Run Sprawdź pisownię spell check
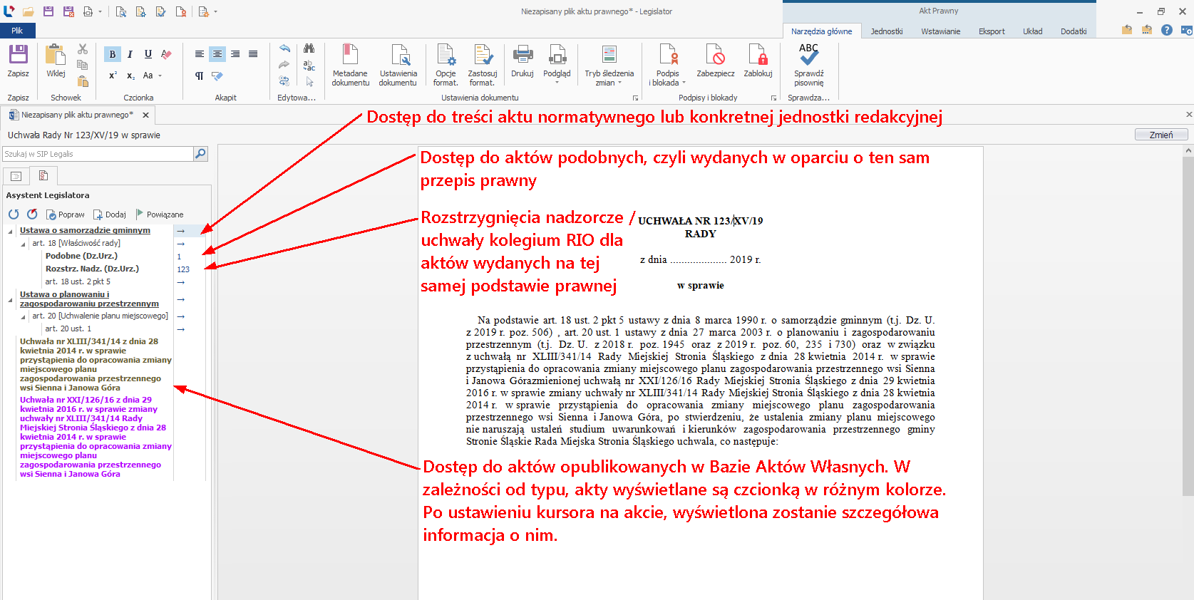The height and width of the screenshot is (600, 1194). 808,65
